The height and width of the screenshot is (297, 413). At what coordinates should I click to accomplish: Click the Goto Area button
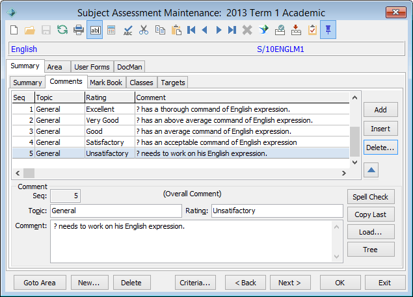pos(40,283)
